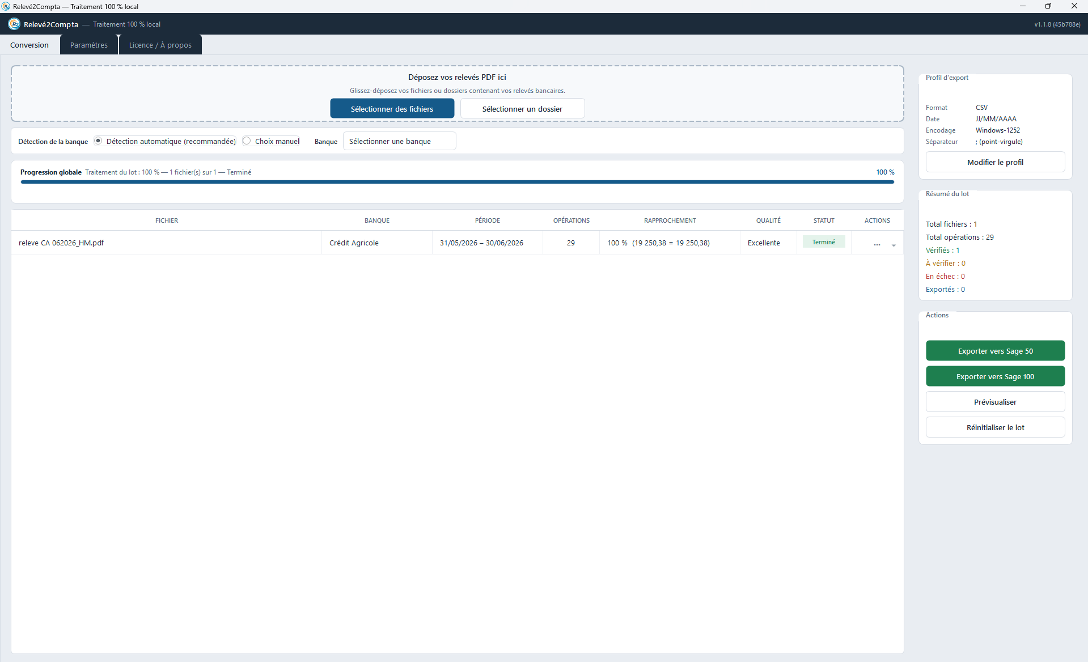Viewport: 1088px width, 662px height.
Task: Expand the row actions dropdown arrow
Action: coord(894,245)
